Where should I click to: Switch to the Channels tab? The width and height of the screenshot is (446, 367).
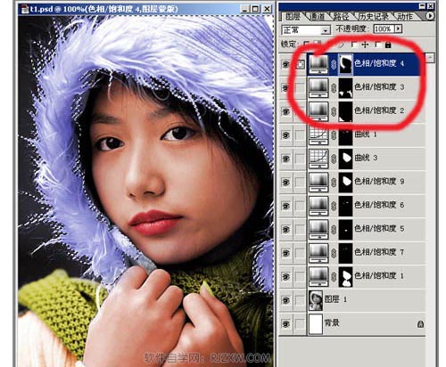[317, 17]
